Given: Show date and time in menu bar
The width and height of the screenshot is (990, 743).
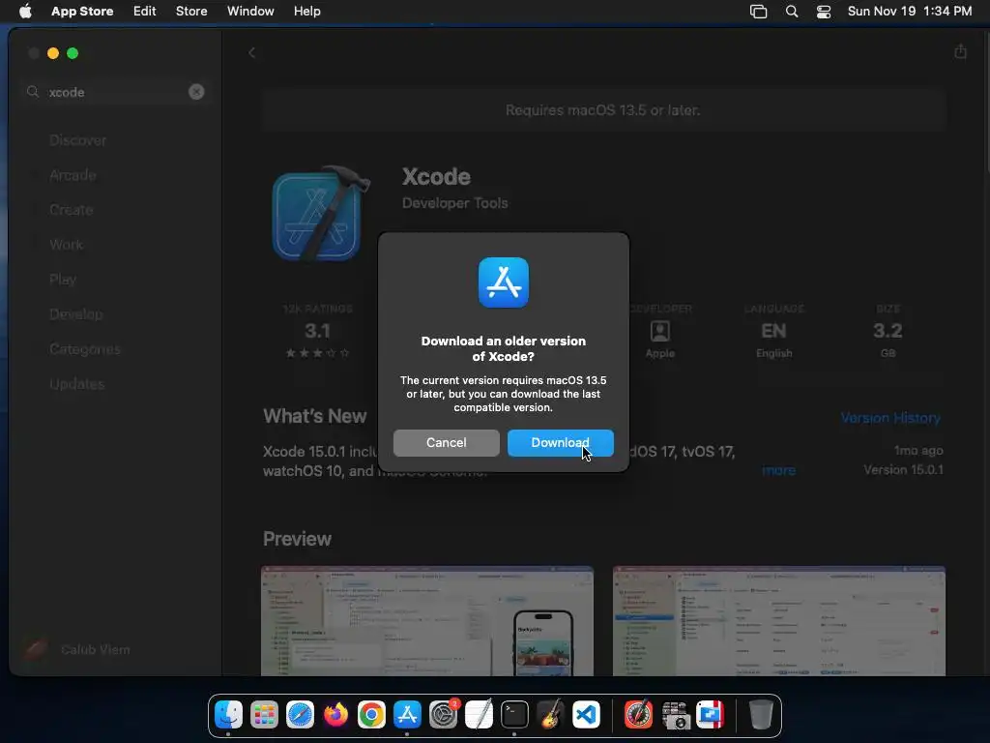Looking at the screenshot, I should (909, 12).
